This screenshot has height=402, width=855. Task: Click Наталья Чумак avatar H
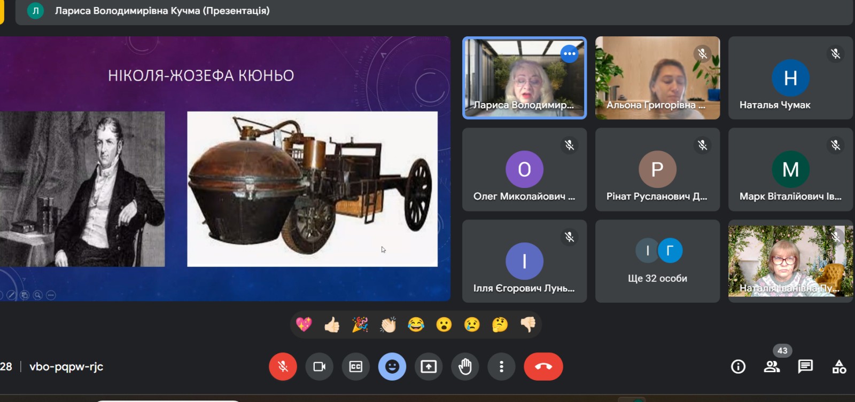[790, 78]
